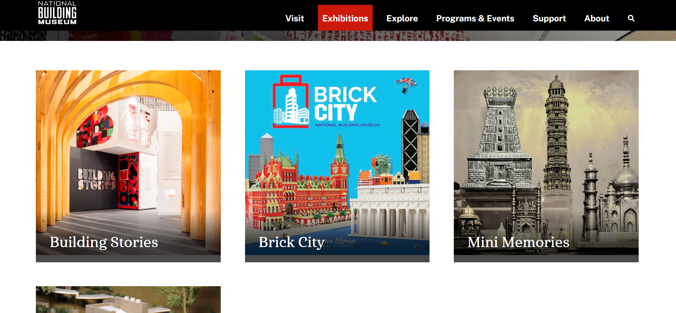Image resolution: width=676 pixels, height=313 pixels.
Task: Go to the Explore menu item
Action: 402,18
